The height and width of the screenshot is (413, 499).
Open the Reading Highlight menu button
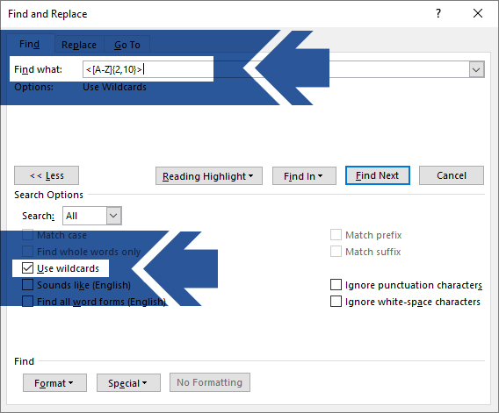[x=209, y=175]
